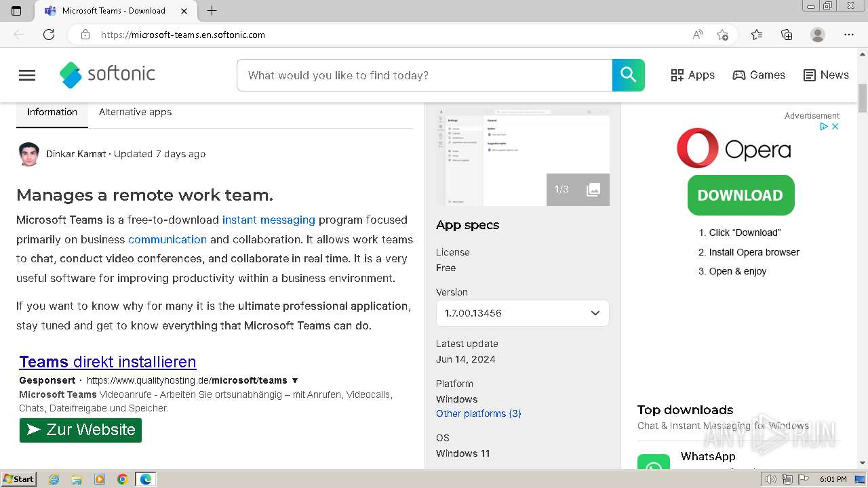
Task: Switch to the Information tab
Action: (52, 113)
